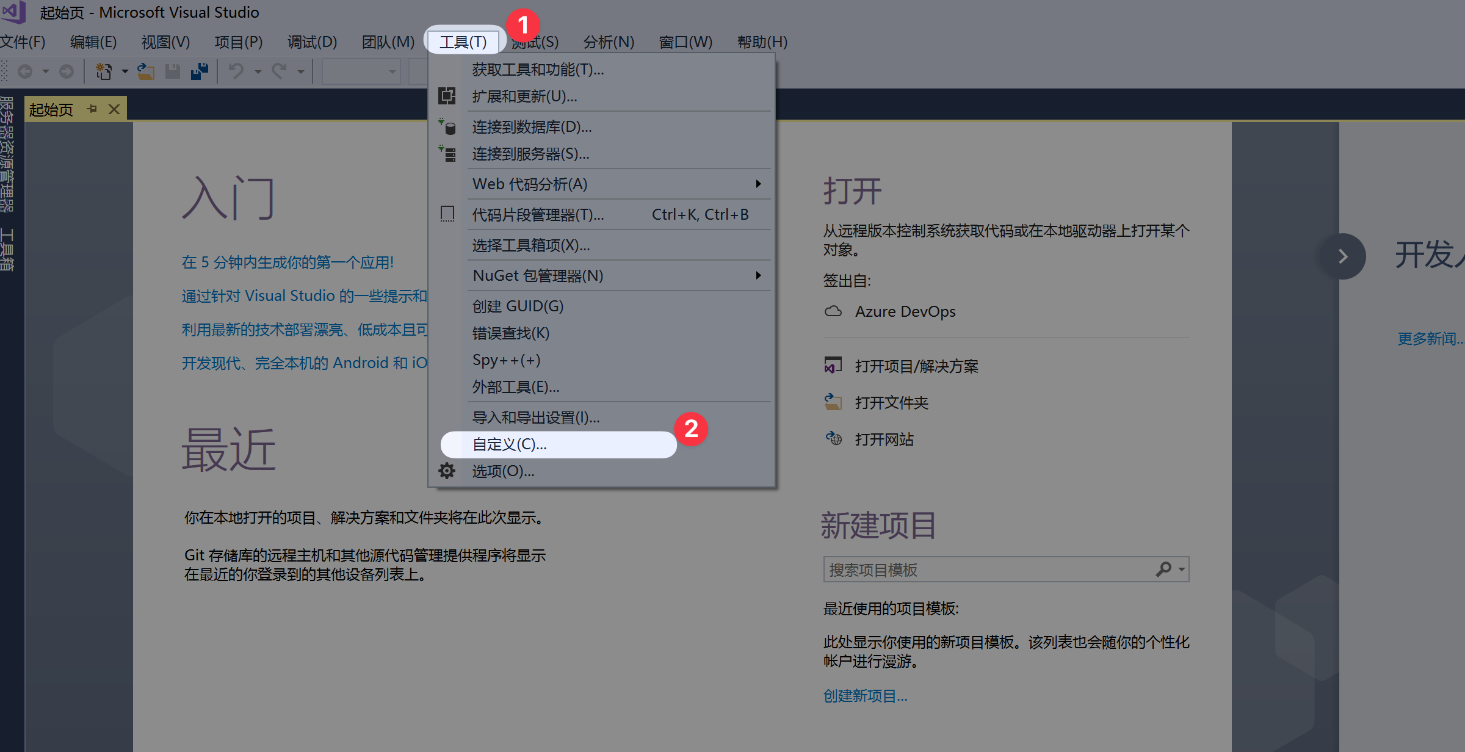
Task: Expand the NuGet 包管理器 submenu
Action: coord(759,275)
